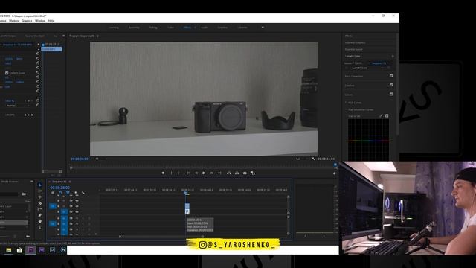Toggle Snap in the timeline header
Viewport: 476px width, 268px height.
[60, 193]
